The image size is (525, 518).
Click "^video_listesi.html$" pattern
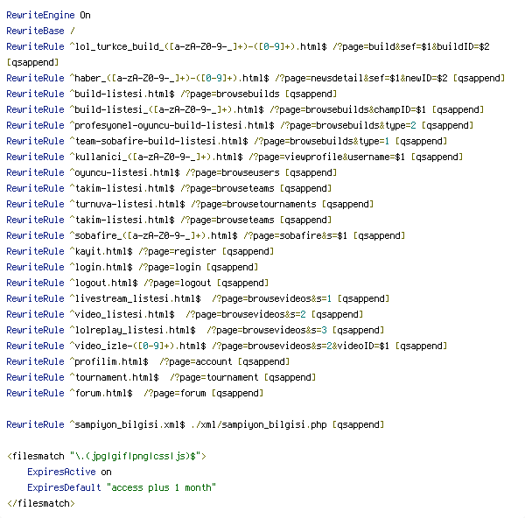point(122,314)
